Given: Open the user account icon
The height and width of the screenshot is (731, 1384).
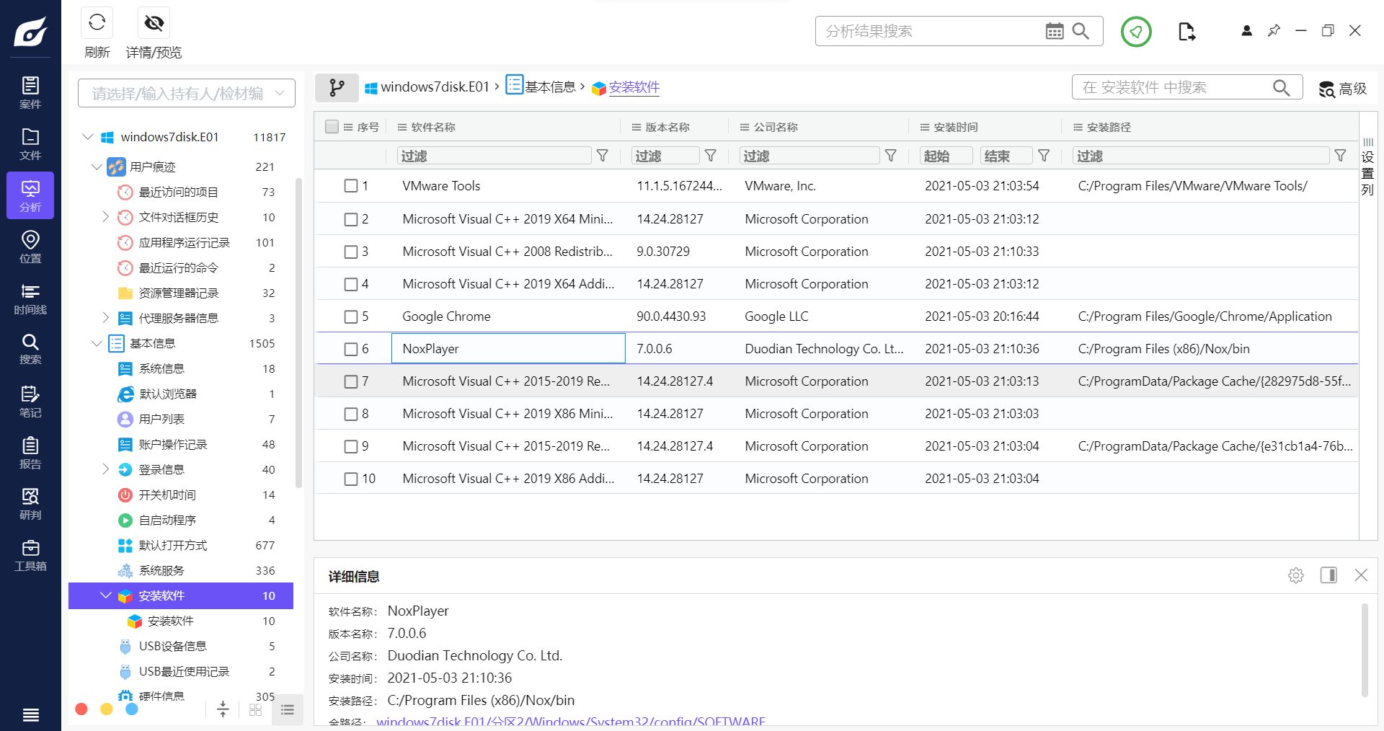Looking at the screenshot, I should click(x=1246, y=31).
